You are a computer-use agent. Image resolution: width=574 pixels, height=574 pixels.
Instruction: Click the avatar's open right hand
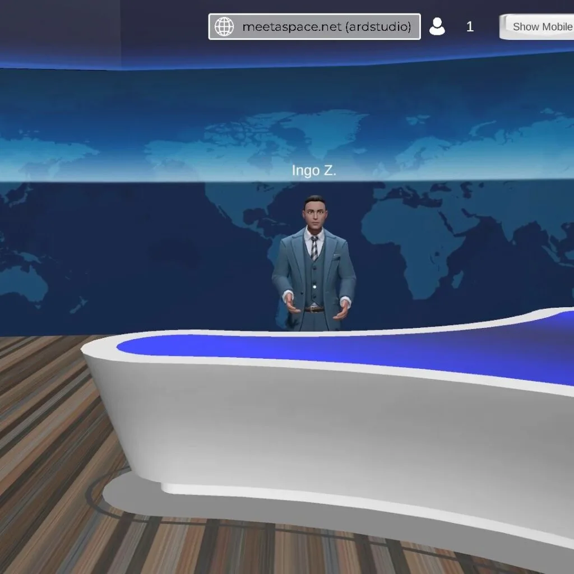coord(291,305)
